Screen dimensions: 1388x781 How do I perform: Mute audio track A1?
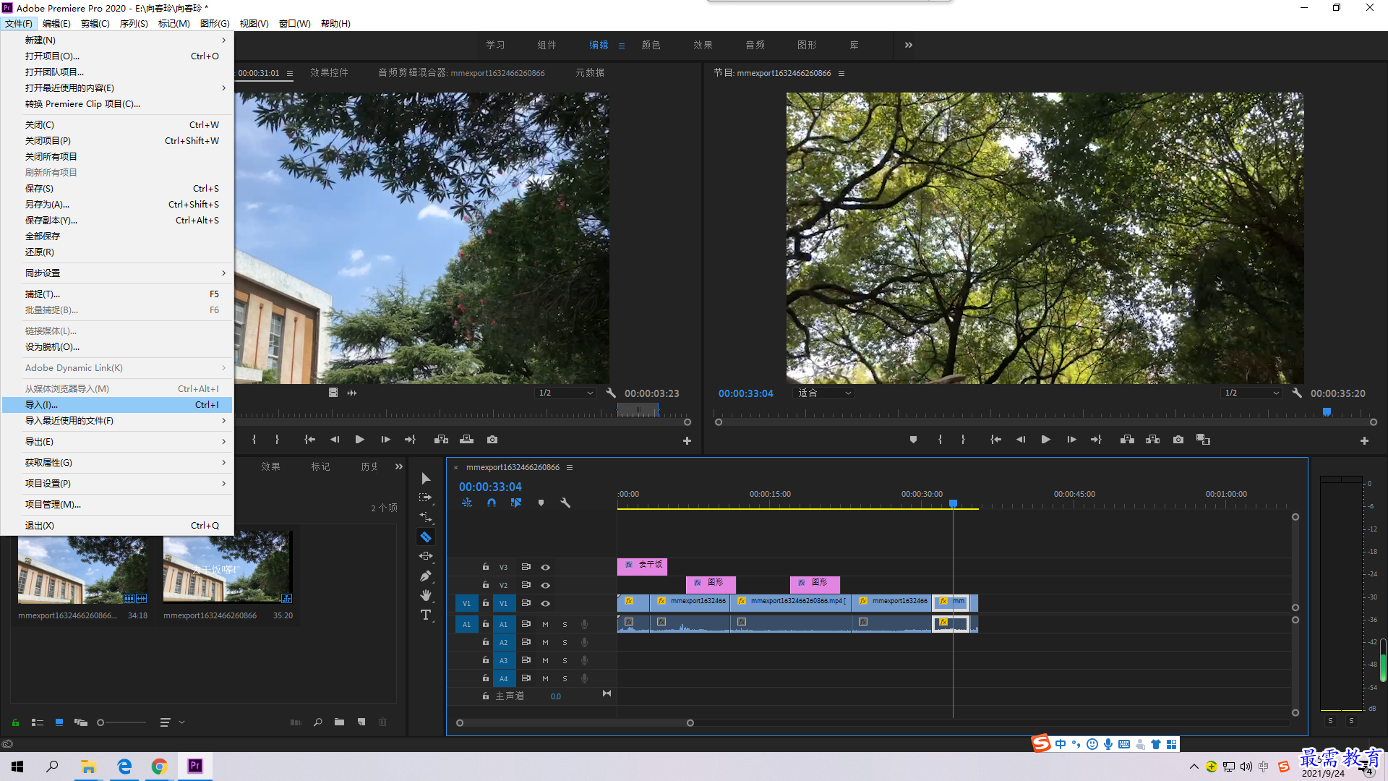click(545, 624)
